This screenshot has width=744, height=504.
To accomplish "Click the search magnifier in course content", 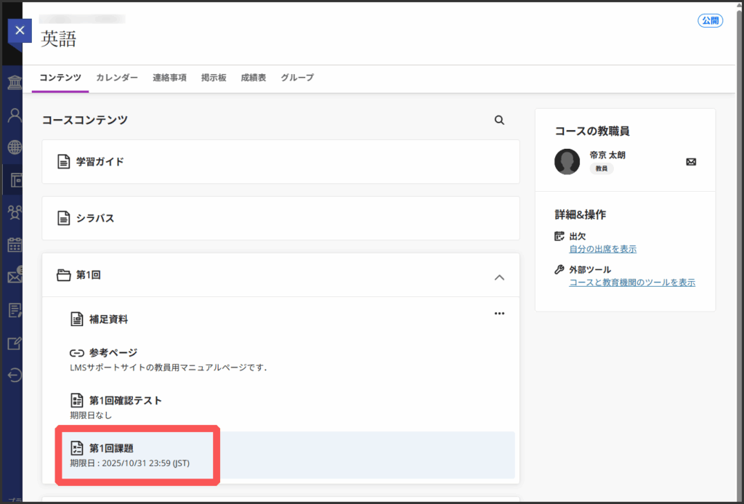I will pyautogui.click(x=499, y=121).
